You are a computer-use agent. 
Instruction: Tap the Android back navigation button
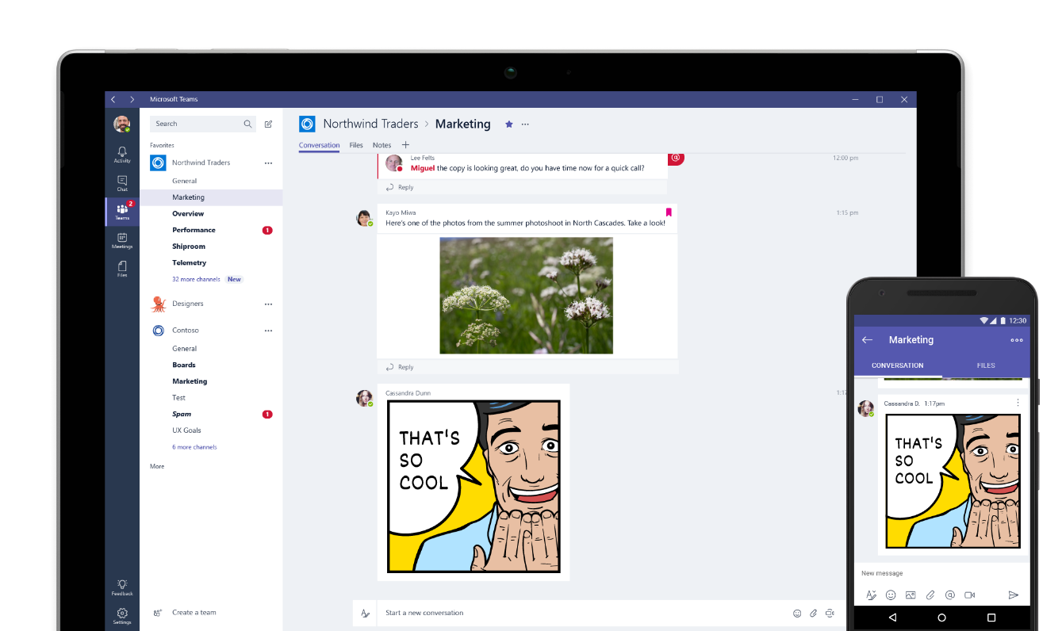(x=892, y=618)
